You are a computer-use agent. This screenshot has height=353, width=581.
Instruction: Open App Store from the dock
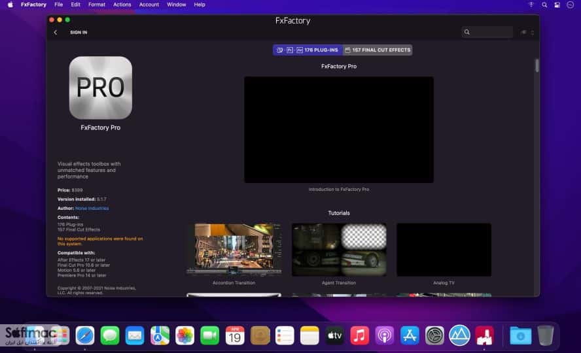tap(410, 335)
